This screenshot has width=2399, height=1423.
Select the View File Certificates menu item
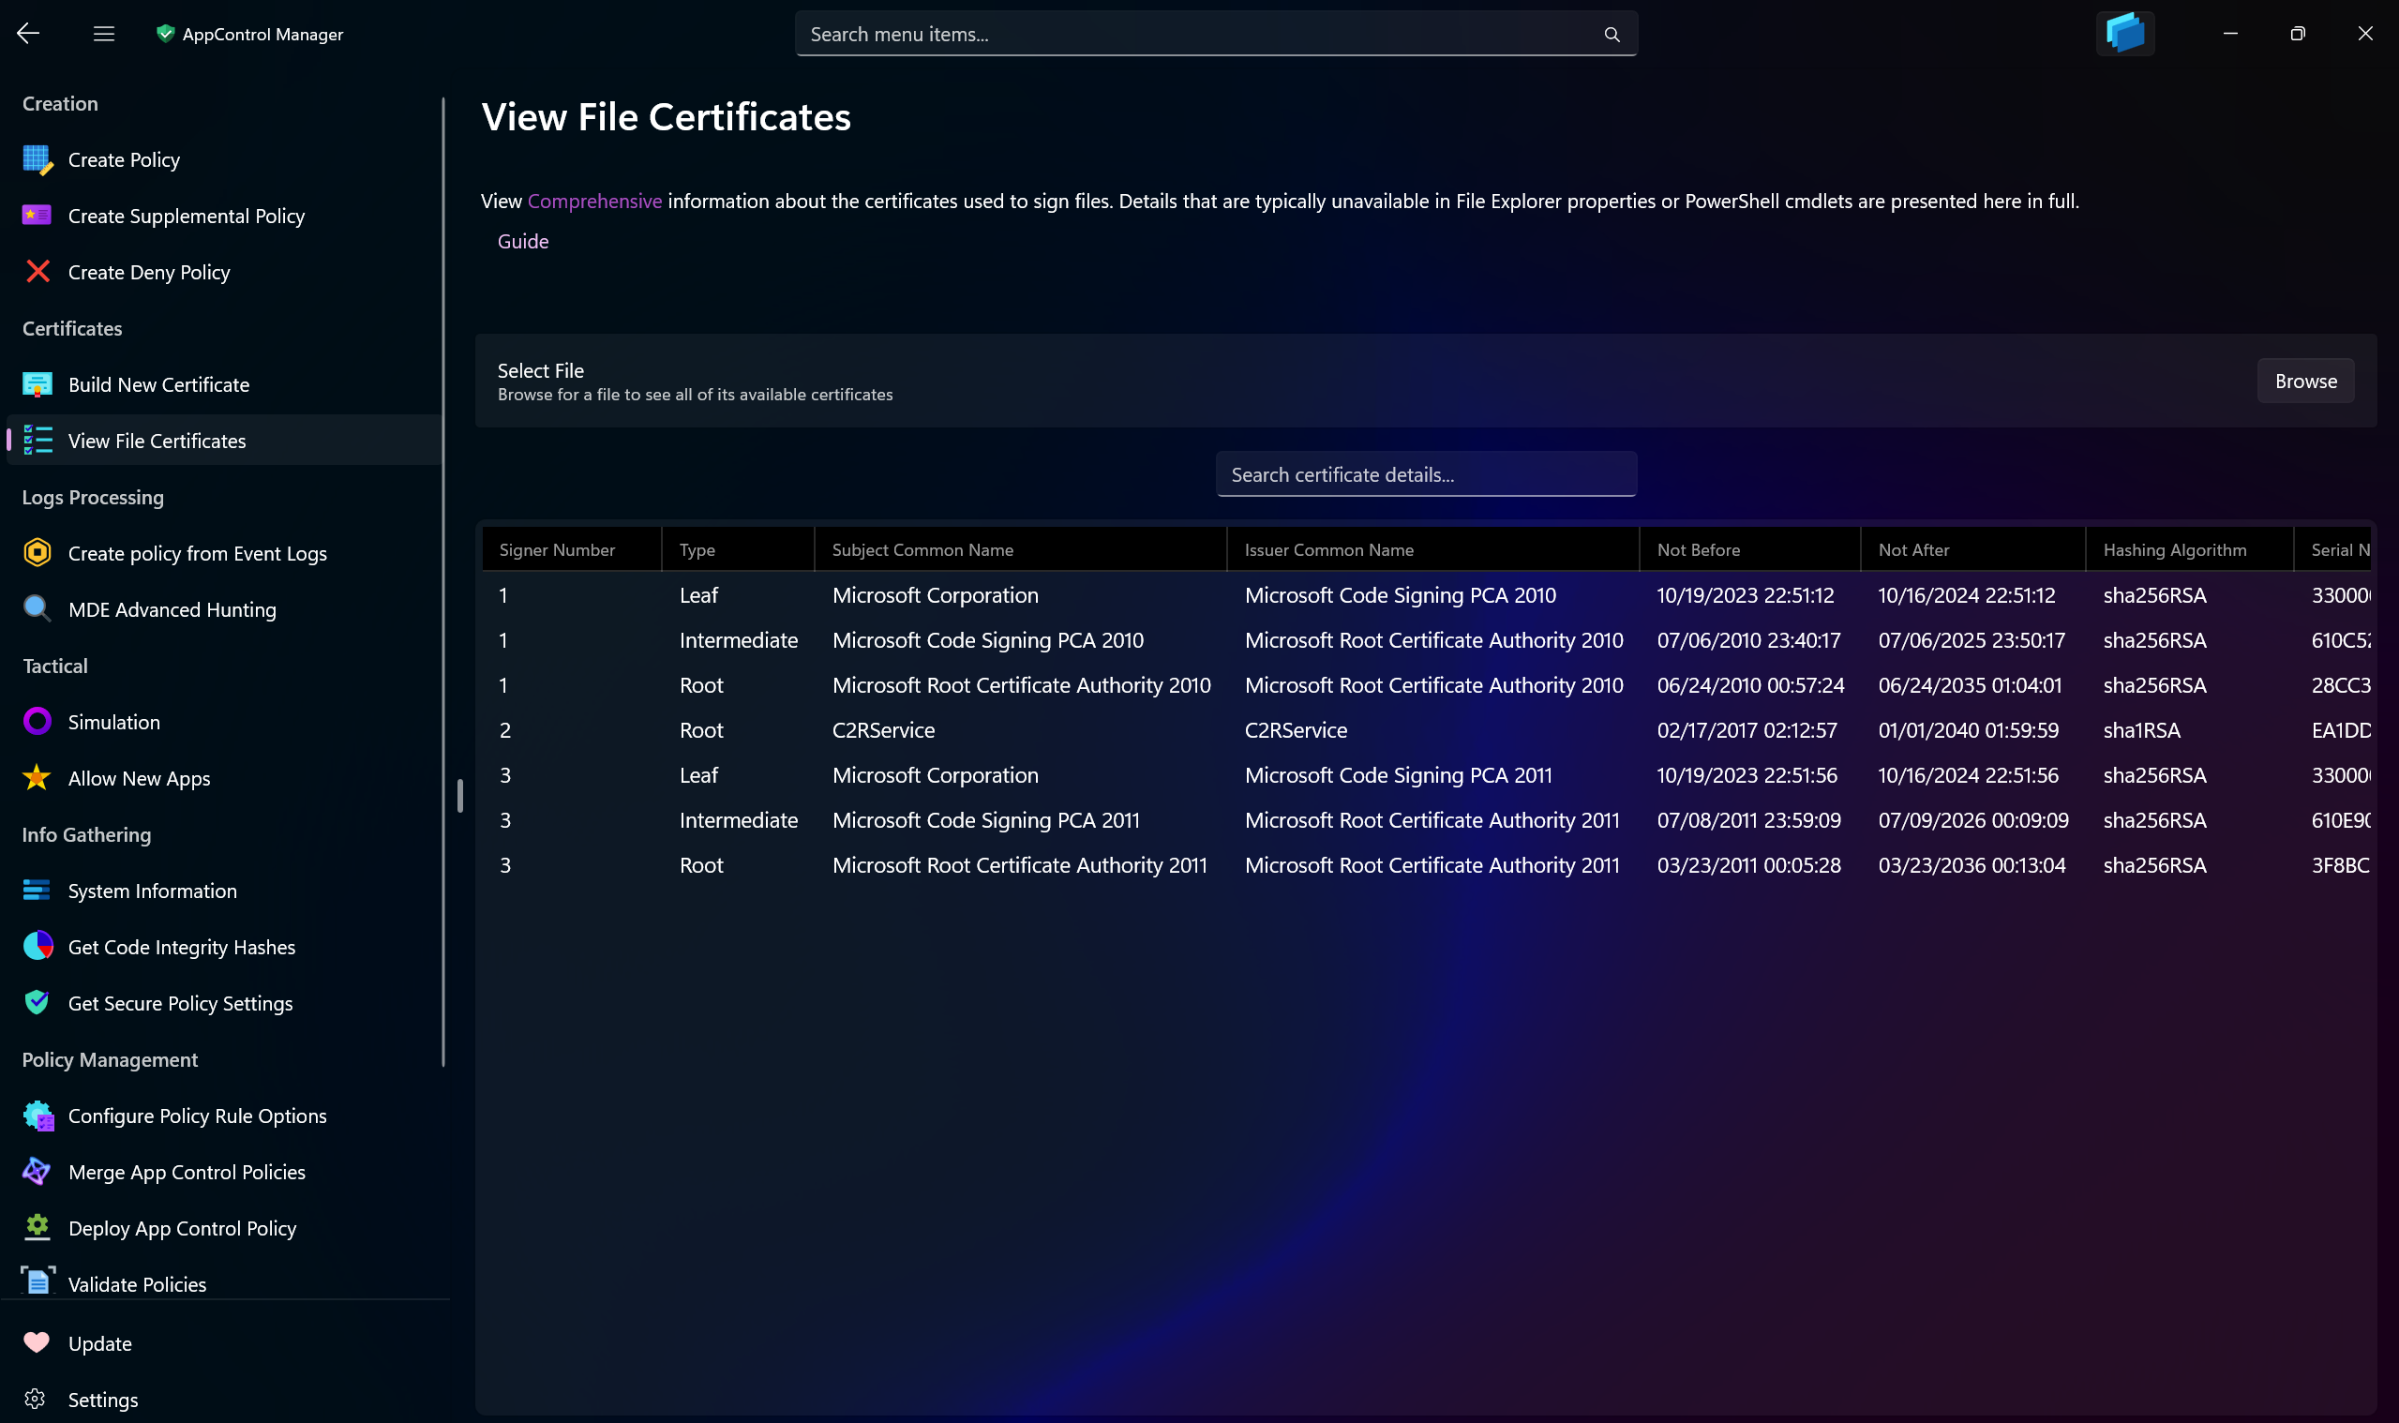(x=156, y=441)
